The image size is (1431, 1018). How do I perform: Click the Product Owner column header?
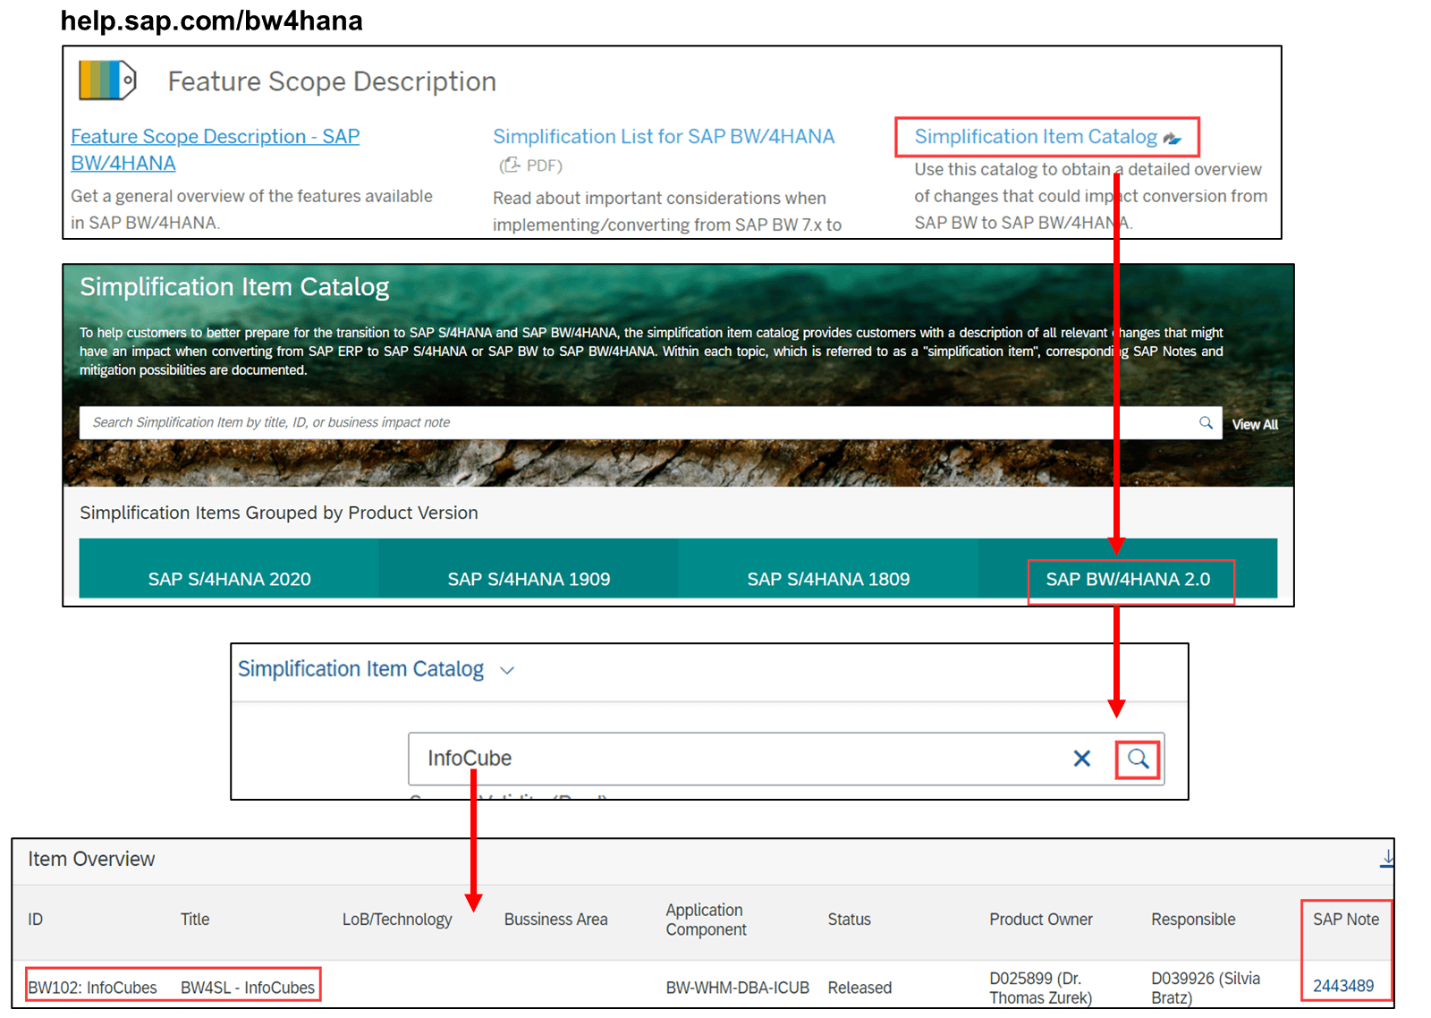click(x=1041, y=920)
